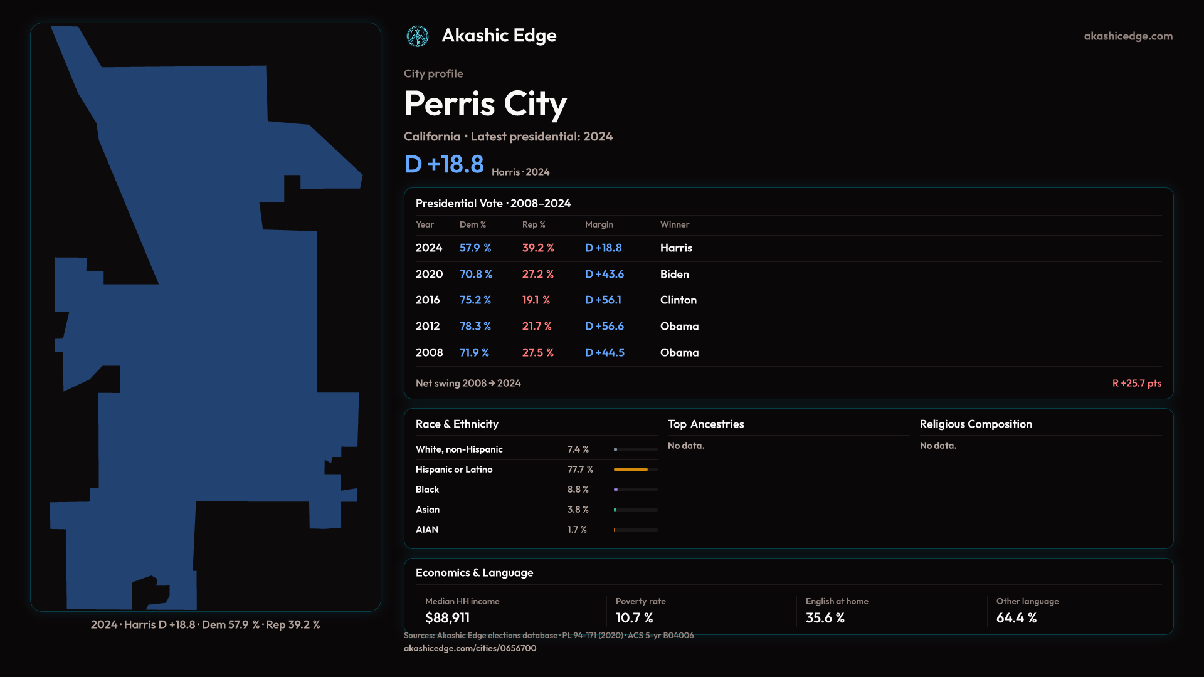Viewport: 1204px width, 677px height.
Task: Open the akashicedge.com link in header
Action: coord(1127,36)
